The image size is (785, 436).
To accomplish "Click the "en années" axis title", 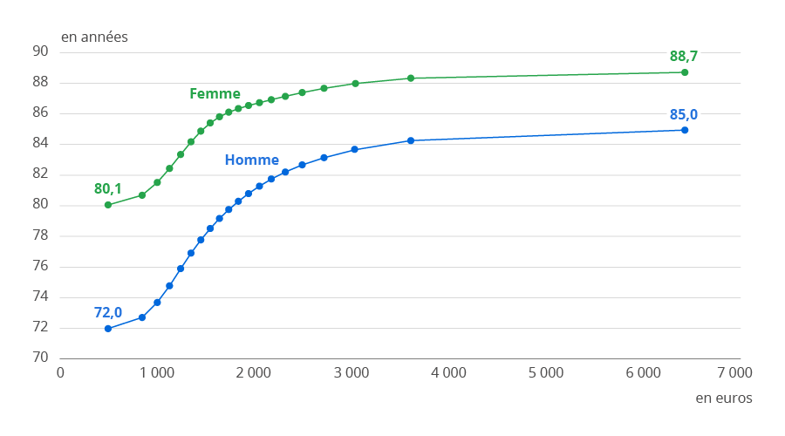I will (x=94, y=37).
